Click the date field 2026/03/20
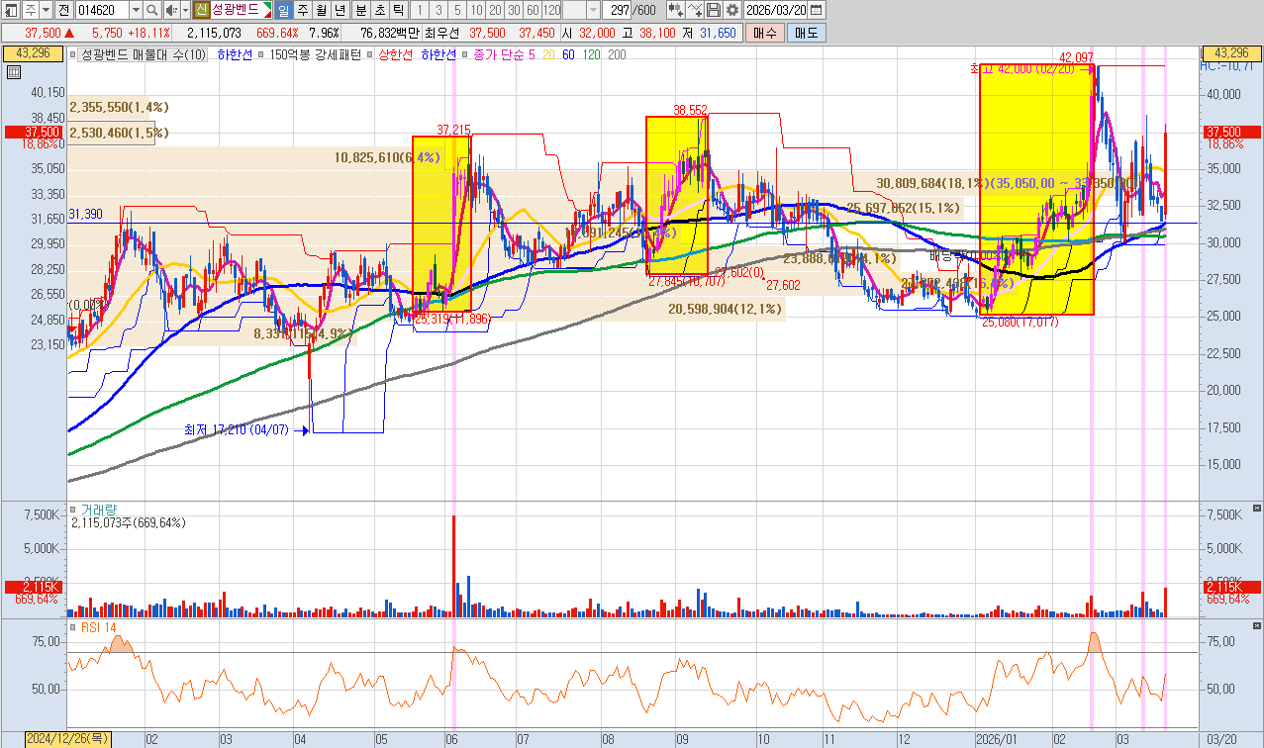This screenshot has height=748, width=1264. pyautogui.click(x=775, y=10)
